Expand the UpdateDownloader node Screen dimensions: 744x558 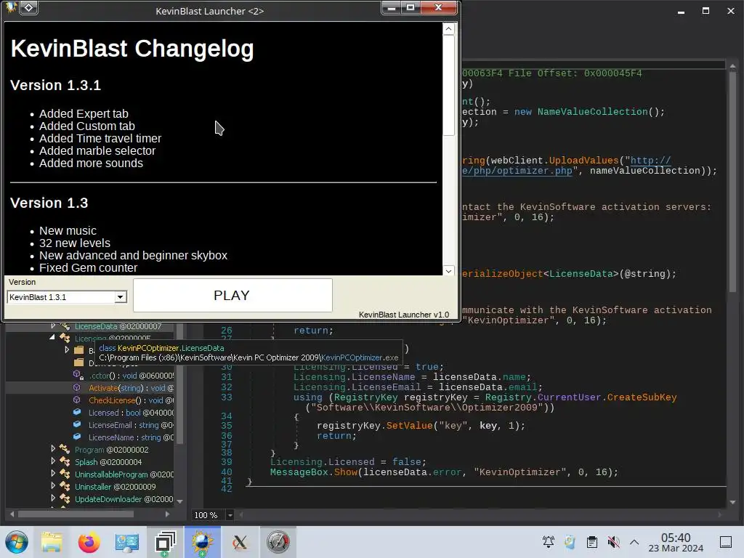point(53,498)
